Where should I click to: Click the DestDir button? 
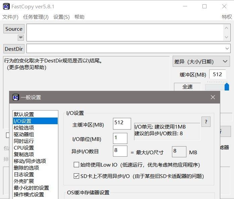14,49
